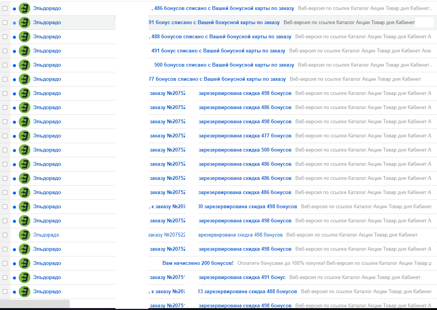Click sender logo on 'зарезервирована скидка 491 бонус' row
This screenshot has width=437, height=310.
25,277
